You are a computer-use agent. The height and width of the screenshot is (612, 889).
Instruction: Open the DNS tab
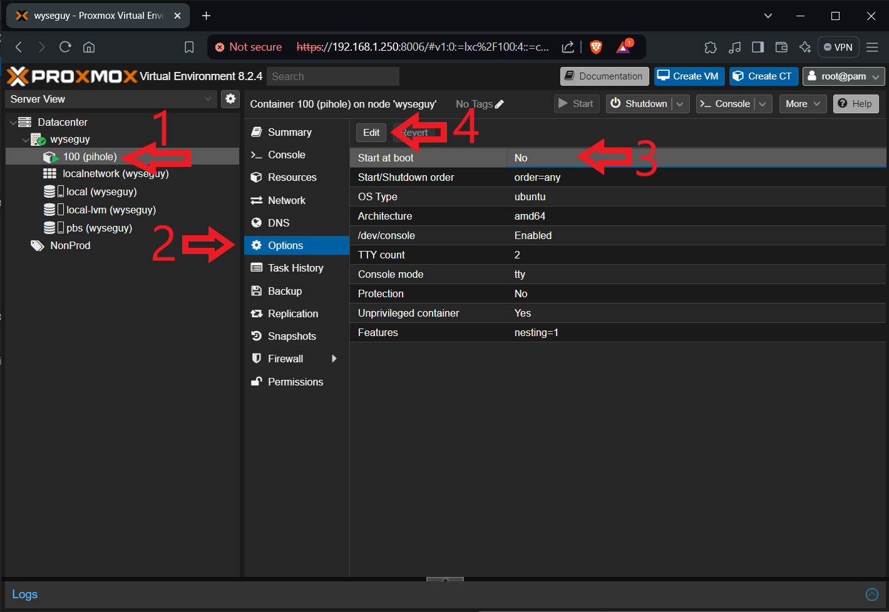[x=296, y=223]
